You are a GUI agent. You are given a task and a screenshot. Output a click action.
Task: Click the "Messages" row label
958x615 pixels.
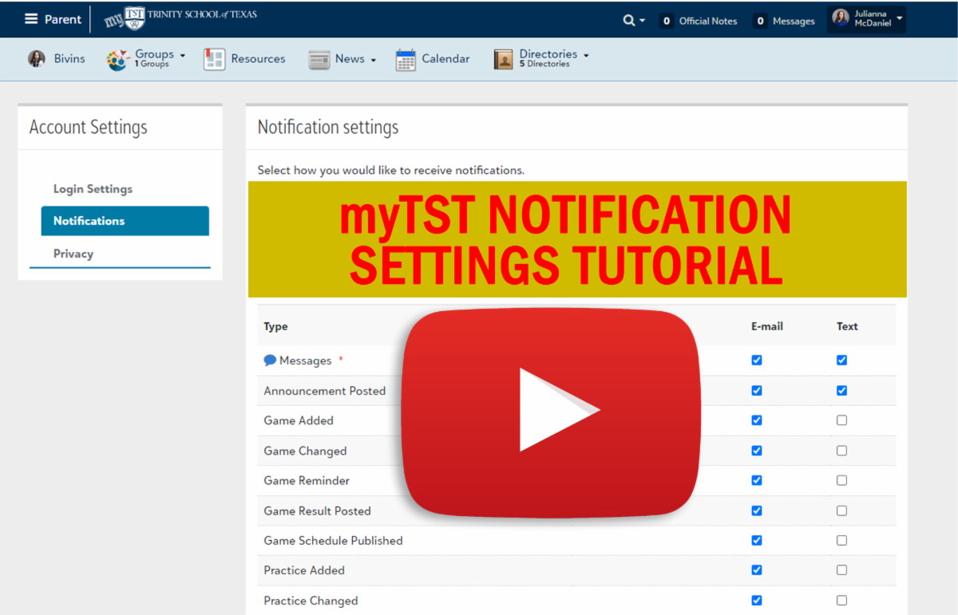pos(305,361)
